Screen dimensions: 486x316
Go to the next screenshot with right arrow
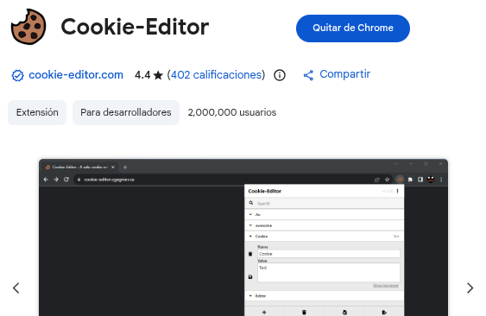pyautogui.click(x=470, y=288)
